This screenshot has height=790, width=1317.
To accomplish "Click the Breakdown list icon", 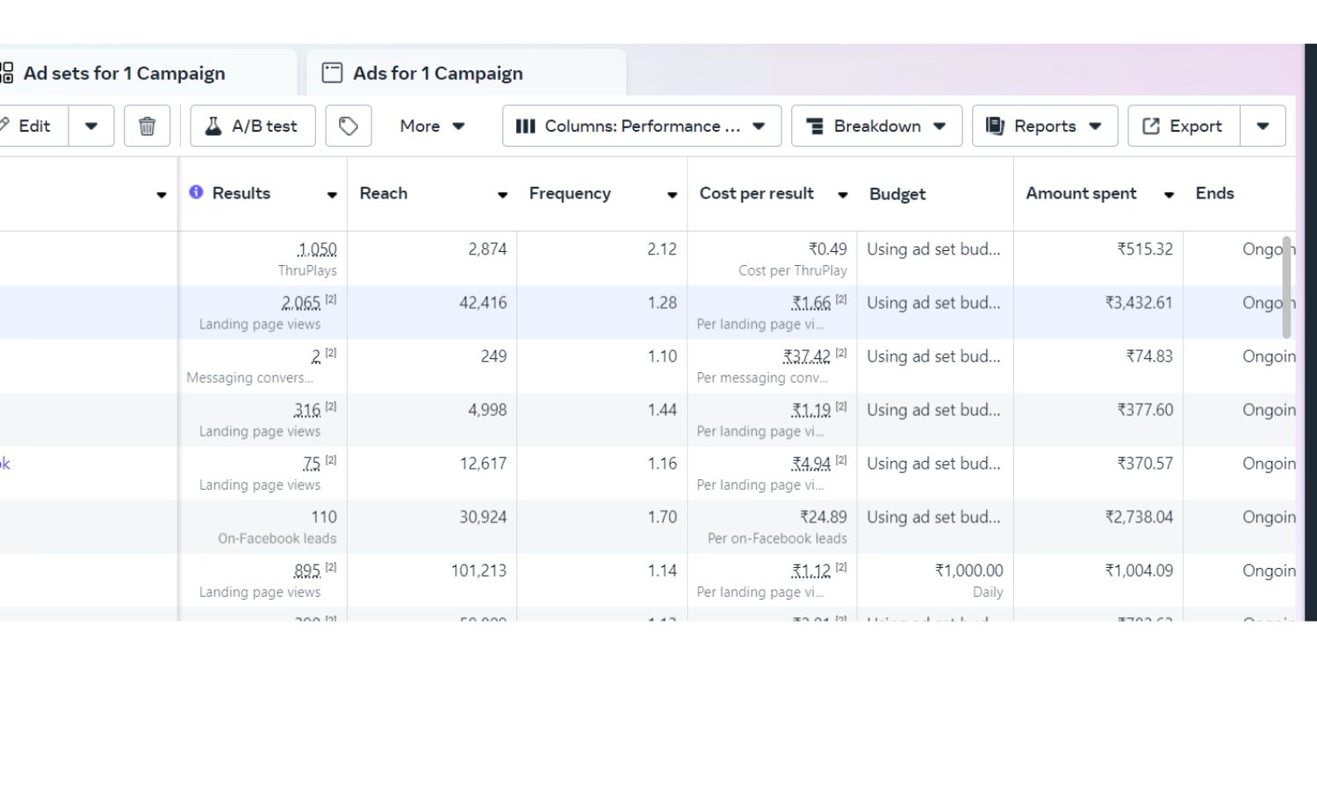I will point(815,126).
